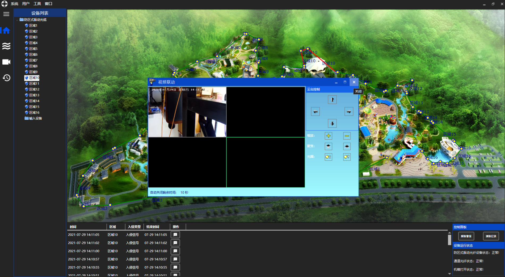Screen dimensions: 505x277
Task: Zoom in with the plus button
Action: [329, 136]
